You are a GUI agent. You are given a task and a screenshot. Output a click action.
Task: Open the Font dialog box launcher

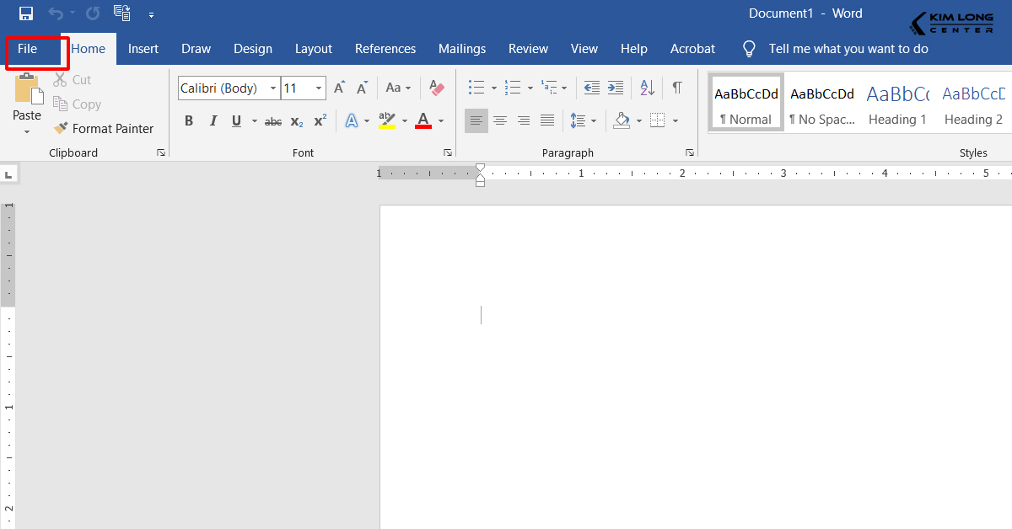[x=448, y=152]
